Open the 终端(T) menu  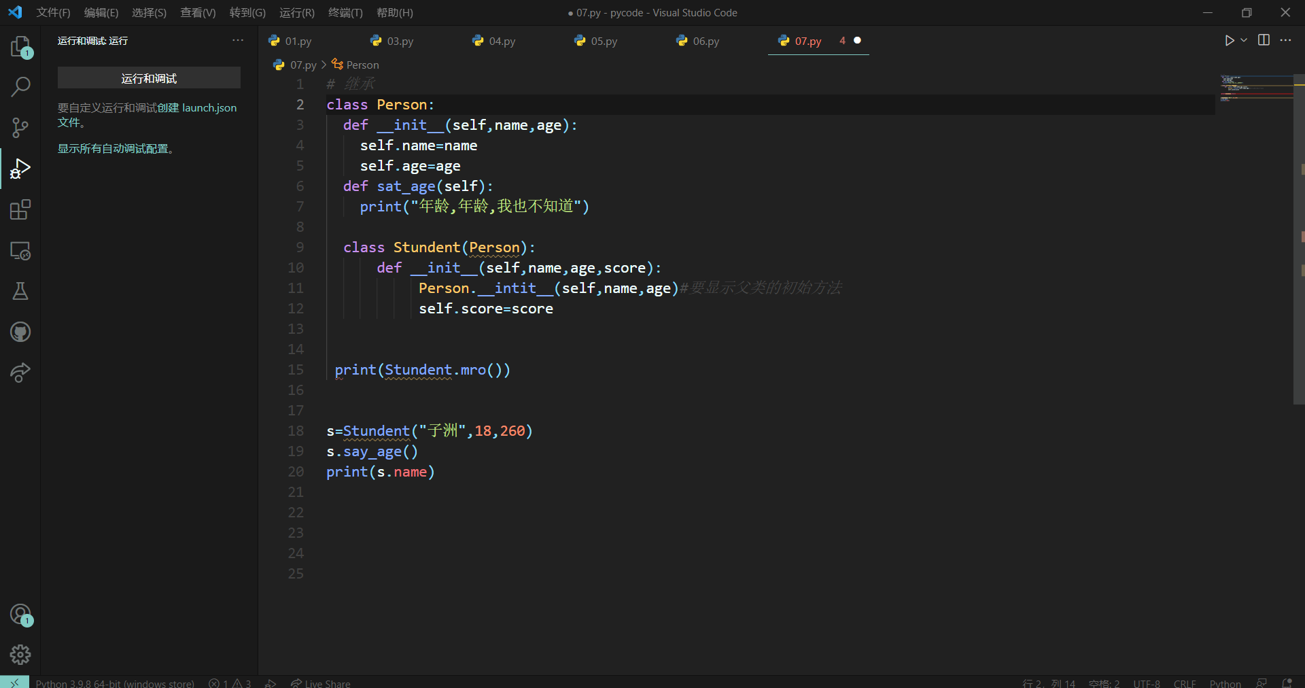coord(345,12)
